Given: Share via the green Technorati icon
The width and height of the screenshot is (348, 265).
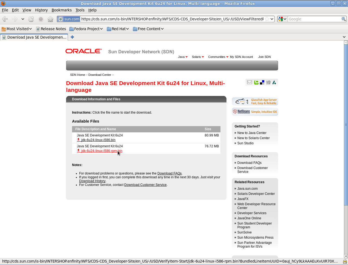Looking at the screenshot, I should [256, 82].
